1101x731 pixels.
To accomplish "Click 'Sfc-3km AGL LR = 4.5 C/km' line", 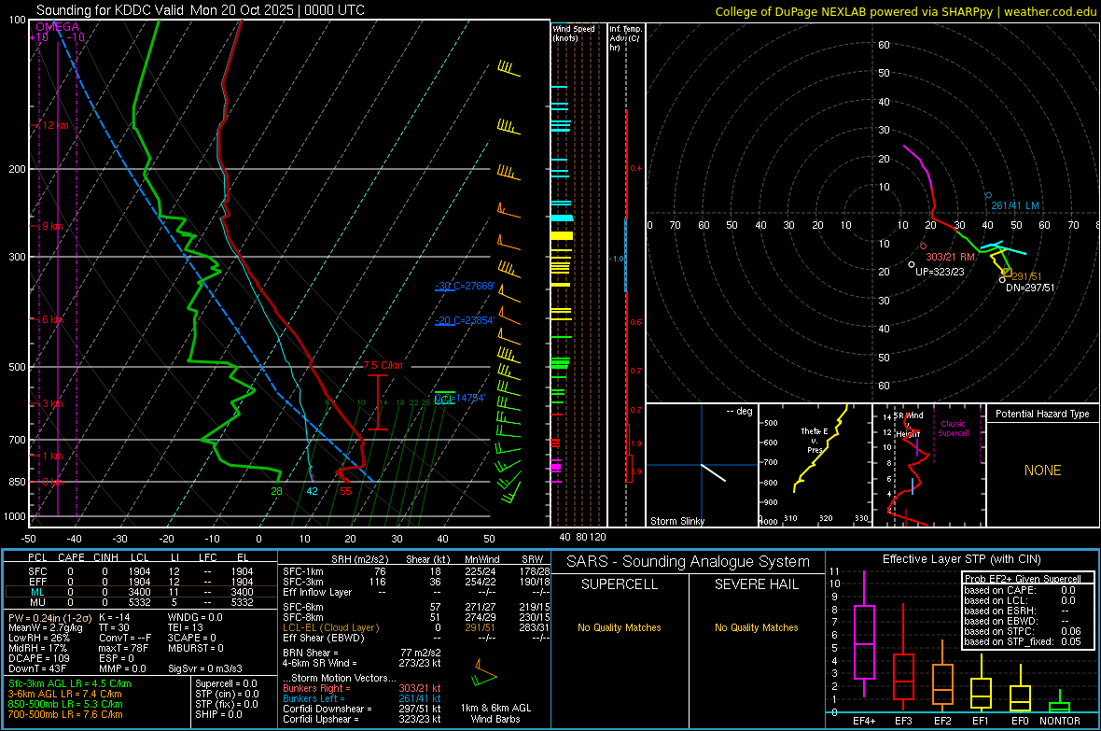I will pyautogui.click(x=70, y=683).
